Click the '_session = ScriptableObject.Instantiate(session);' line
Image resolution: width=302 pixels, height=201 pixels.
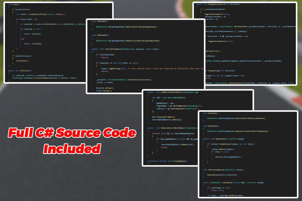pos(124,80)
